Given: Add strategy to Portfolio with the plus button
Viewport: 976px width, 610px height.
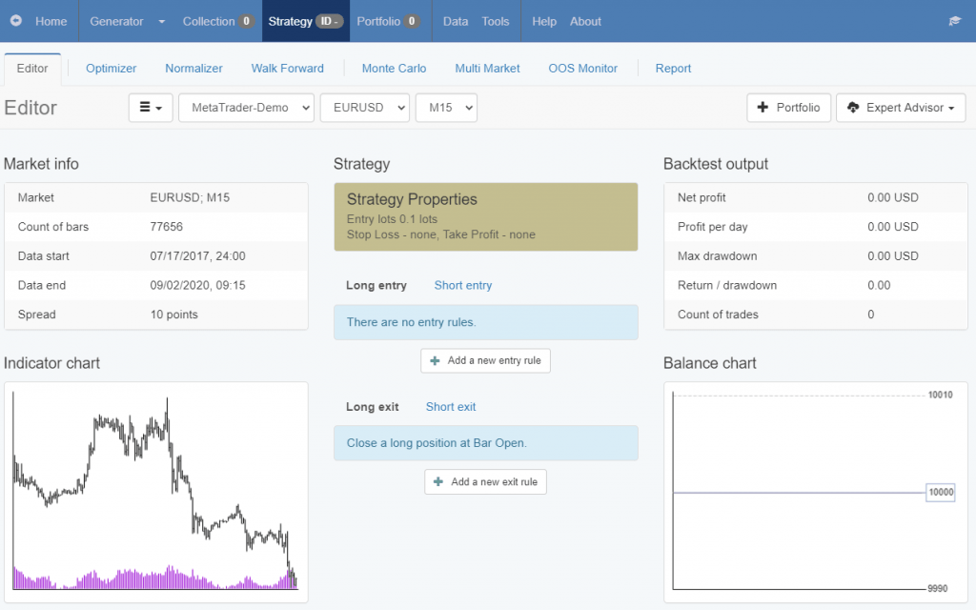Looking at the screenshot, I should [788, 108].
